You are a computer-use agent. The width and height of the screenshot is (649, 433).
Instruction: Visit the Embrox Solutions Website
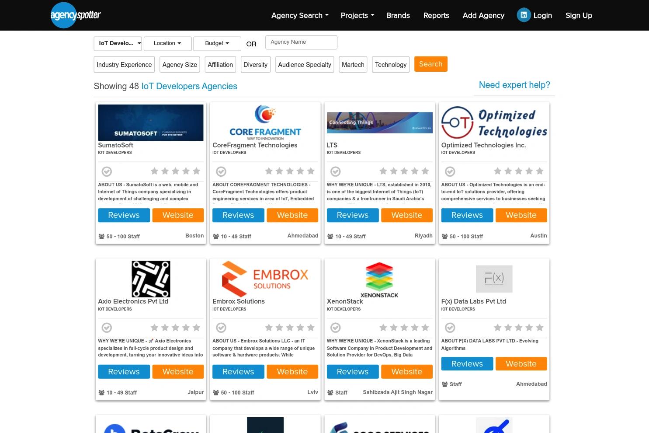292,372
